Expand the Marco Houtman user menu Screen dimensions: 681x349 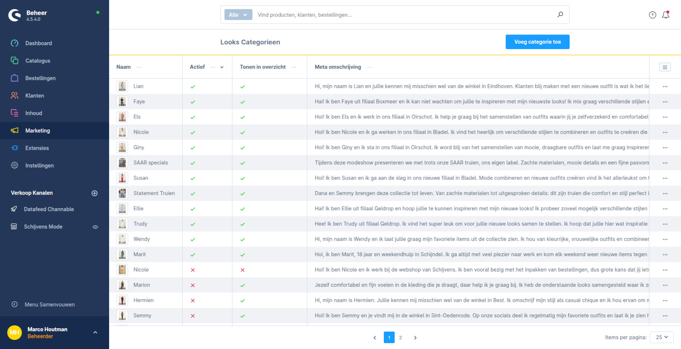coord(95,332)
